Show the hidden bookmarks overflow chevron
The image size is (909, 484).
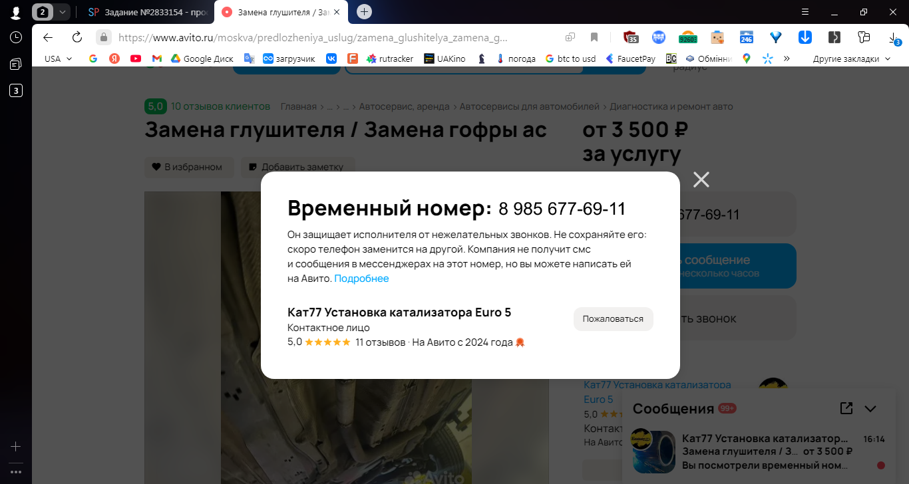click(787, 59)
